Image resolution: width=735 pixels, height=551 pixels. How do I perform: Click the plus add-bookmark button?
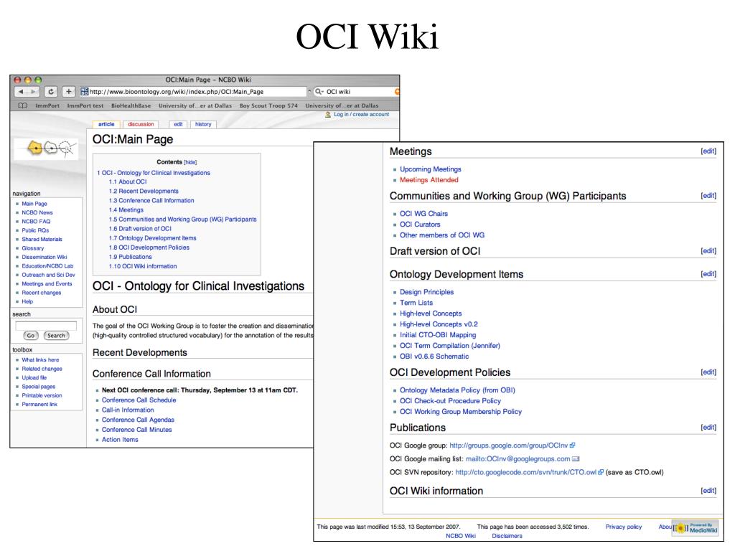click(69, 92)
